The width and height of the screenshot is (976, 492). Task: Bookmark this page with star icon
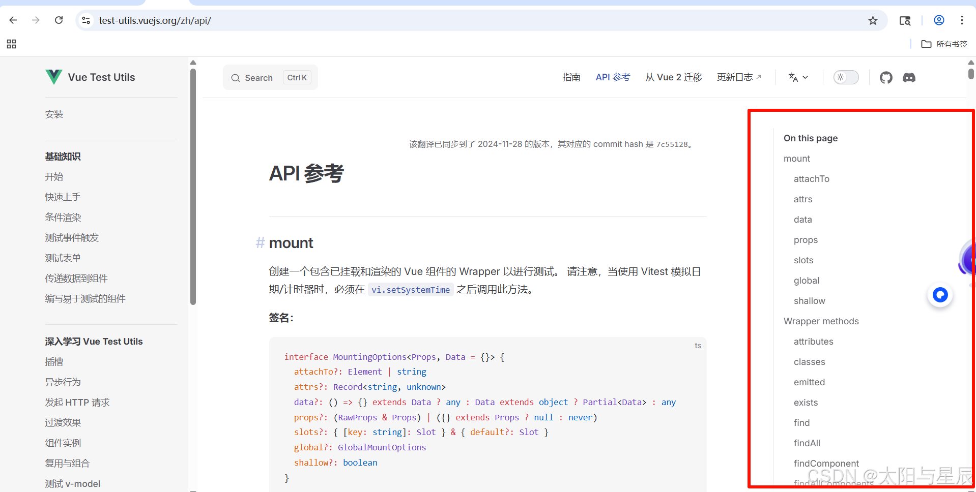tap(873, 20)
